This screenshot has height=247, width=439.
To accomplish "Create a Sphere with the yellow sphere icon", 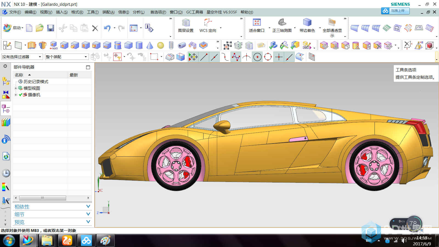I will tap(161, 46).
